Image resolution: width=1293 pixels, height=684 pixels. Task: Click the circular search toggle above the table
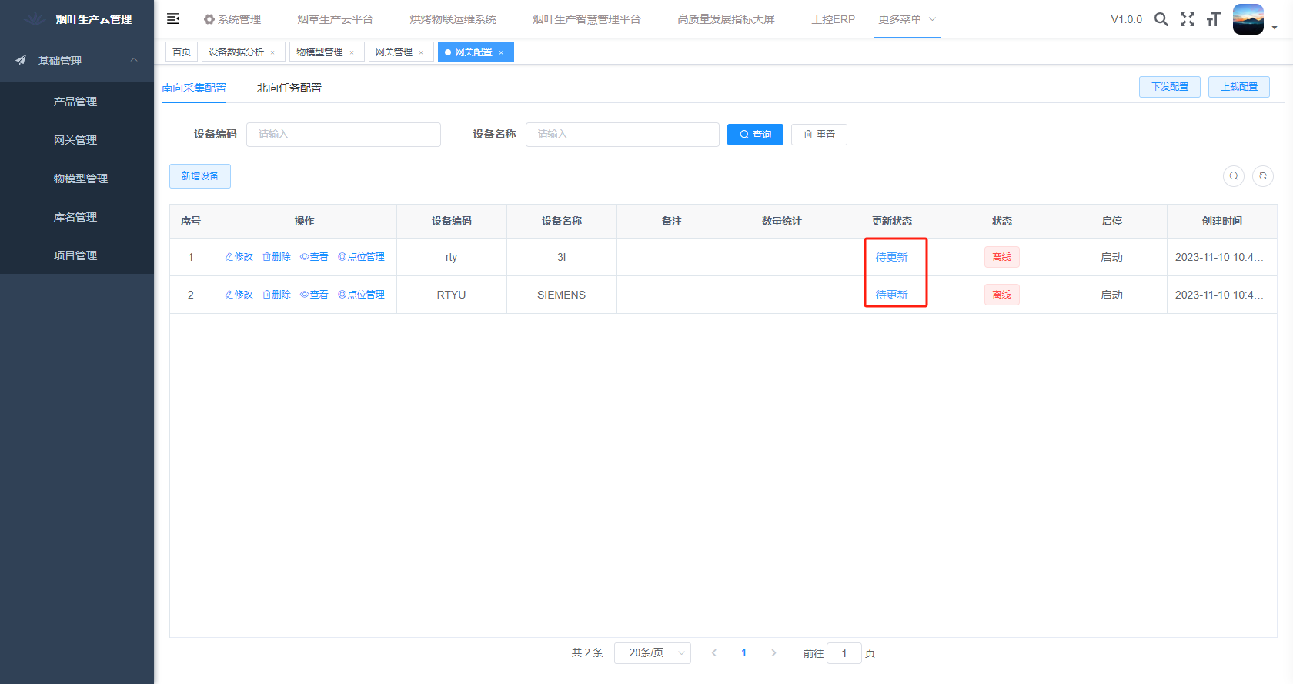(x=1233, y=176)
